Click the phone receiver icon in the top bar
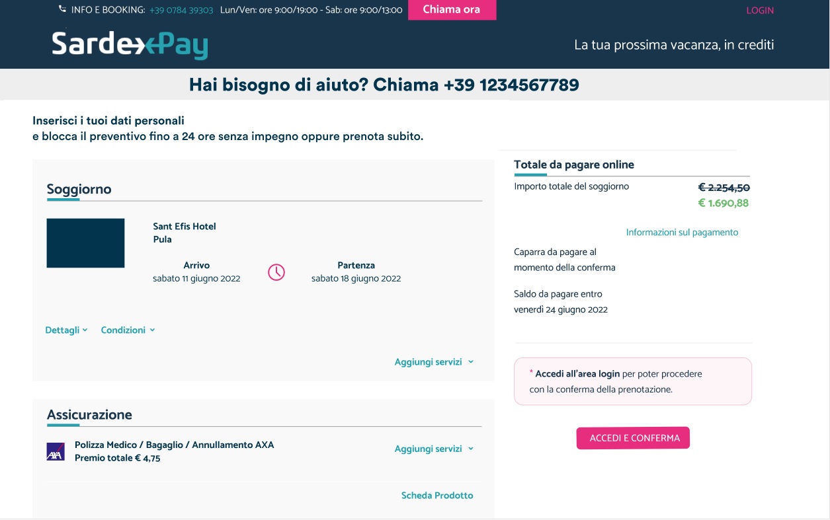The width and height of the screenshot is (830, 520). pos(62,9)
